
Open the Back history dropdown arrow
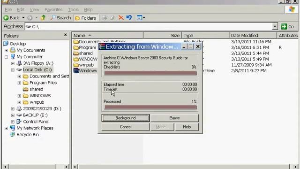(23, 18)
